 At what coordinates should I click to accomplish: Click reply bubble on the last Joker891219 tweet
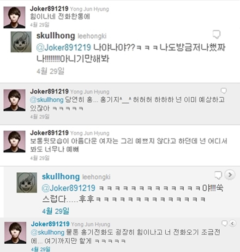click(224, 223)
